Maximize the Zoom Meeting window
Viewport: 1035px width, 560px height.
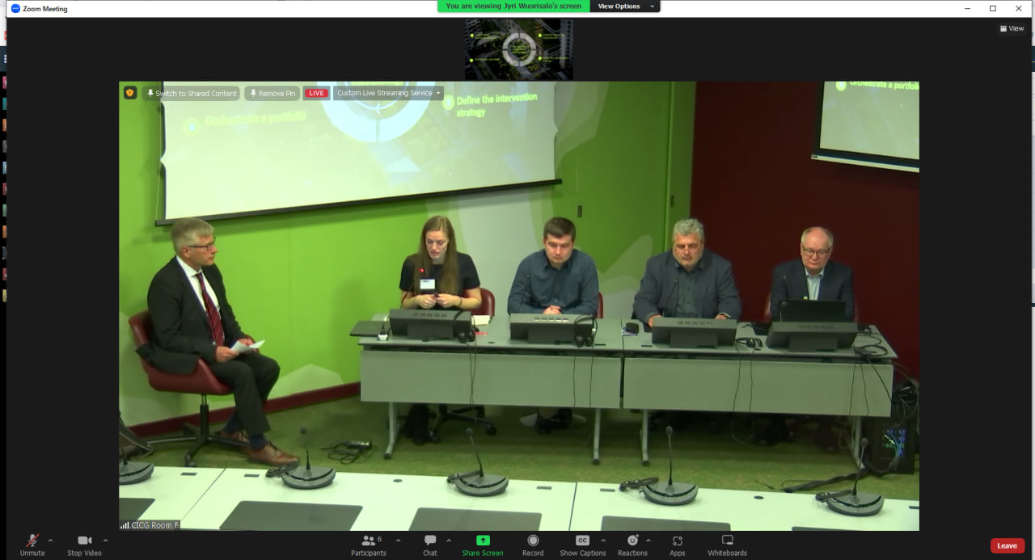pos(993,8)
